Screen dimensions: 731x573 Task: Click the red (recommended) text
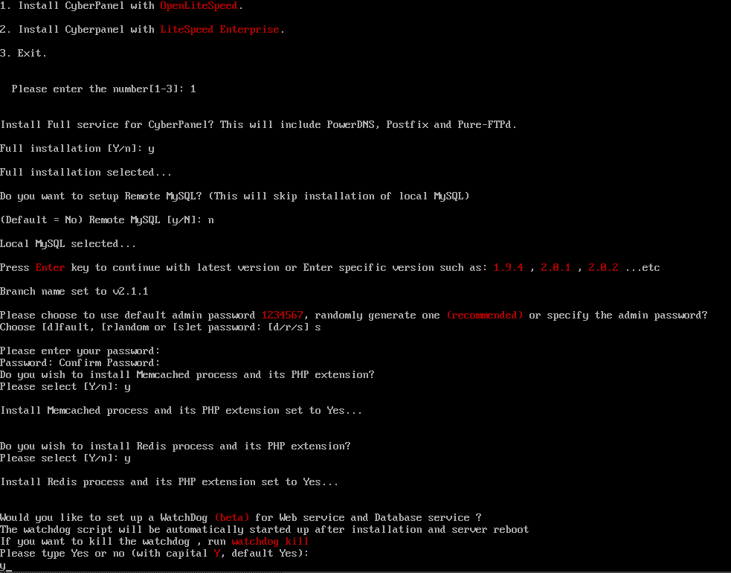coord(484,315)
